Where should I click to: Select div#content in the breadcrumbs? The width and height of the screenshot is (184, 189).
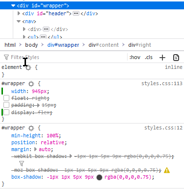104,45
